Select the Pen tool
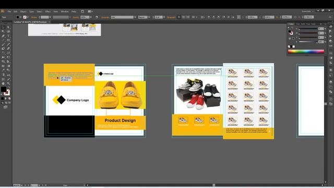The width and height of the screenshot is (334, 188). pyautogui.click(x=3, y=36)
